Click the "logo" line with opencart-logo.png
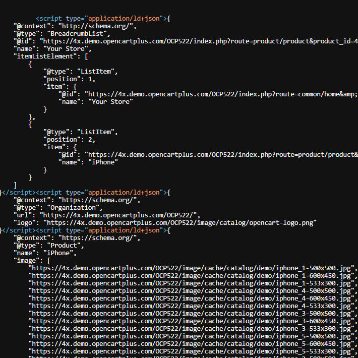358x358 pixels. point(165,222)
